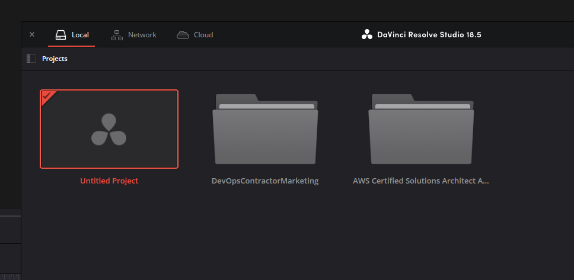The width and height of the screenshot is (574, 280).
Task: Click the AWS Certified Solutions Architect folder name
Action: coord(421,181)
